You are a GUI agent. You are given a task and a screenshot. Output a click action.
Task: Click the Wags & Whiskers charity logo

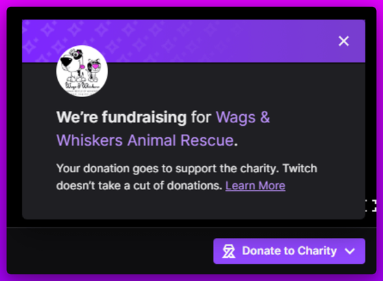[x=82, y=71]
